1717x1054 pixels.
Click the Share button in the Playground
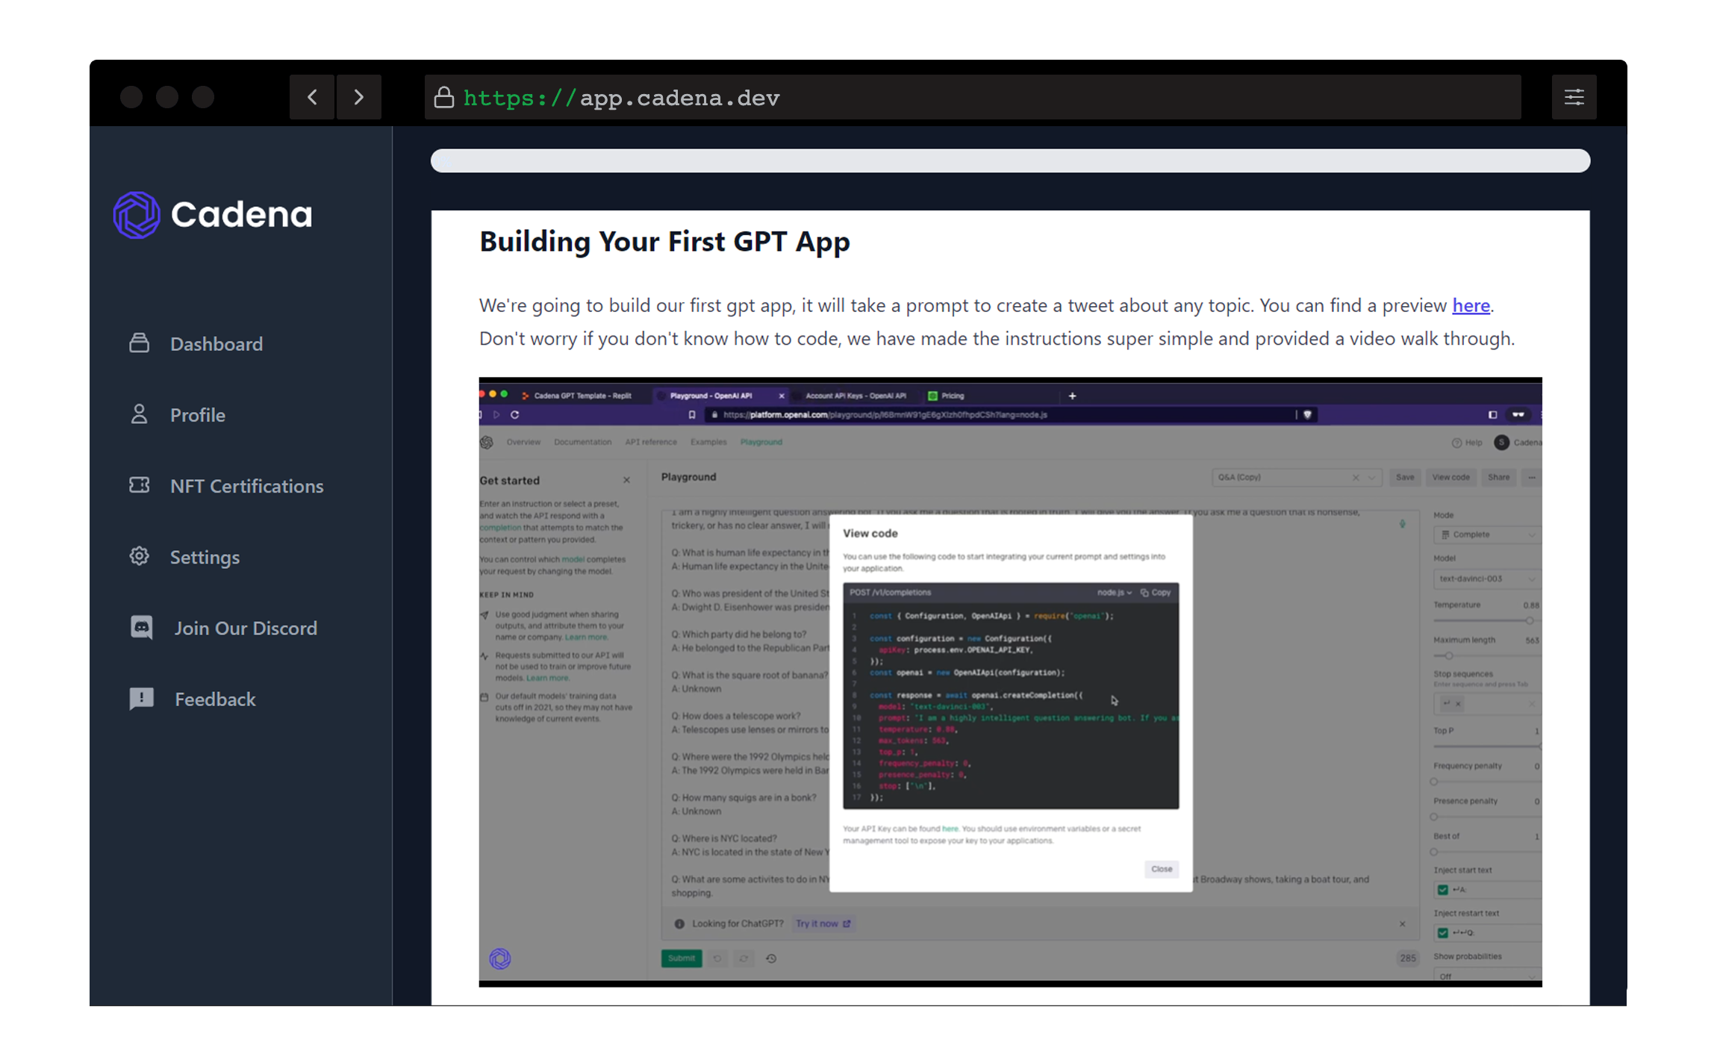pos(1498,478)
